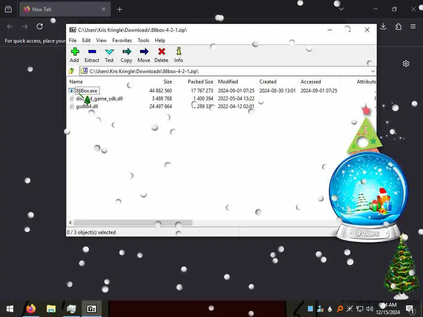Click the scrollbar left arrow
The image size is (423, 317).
pyautogui.click(x=70, y=222)
